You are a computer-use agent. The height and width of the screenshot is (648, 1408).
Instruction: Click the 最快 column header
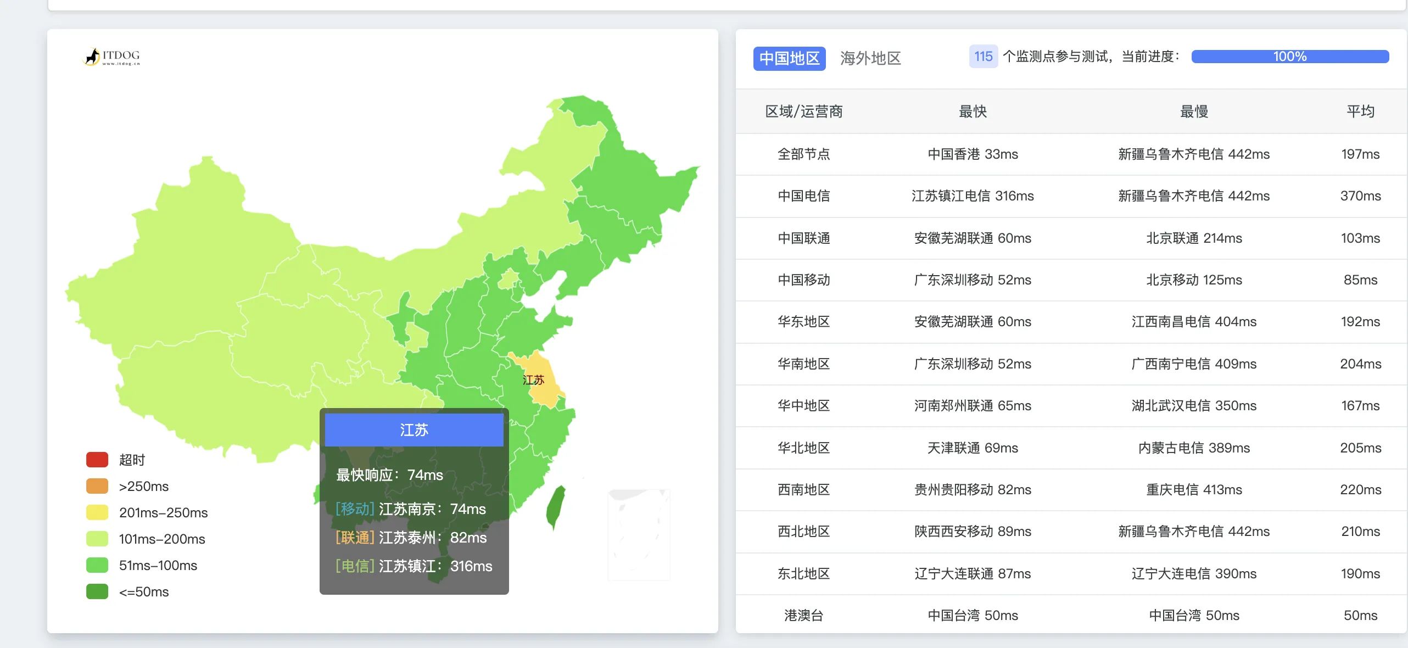point(973,111)
